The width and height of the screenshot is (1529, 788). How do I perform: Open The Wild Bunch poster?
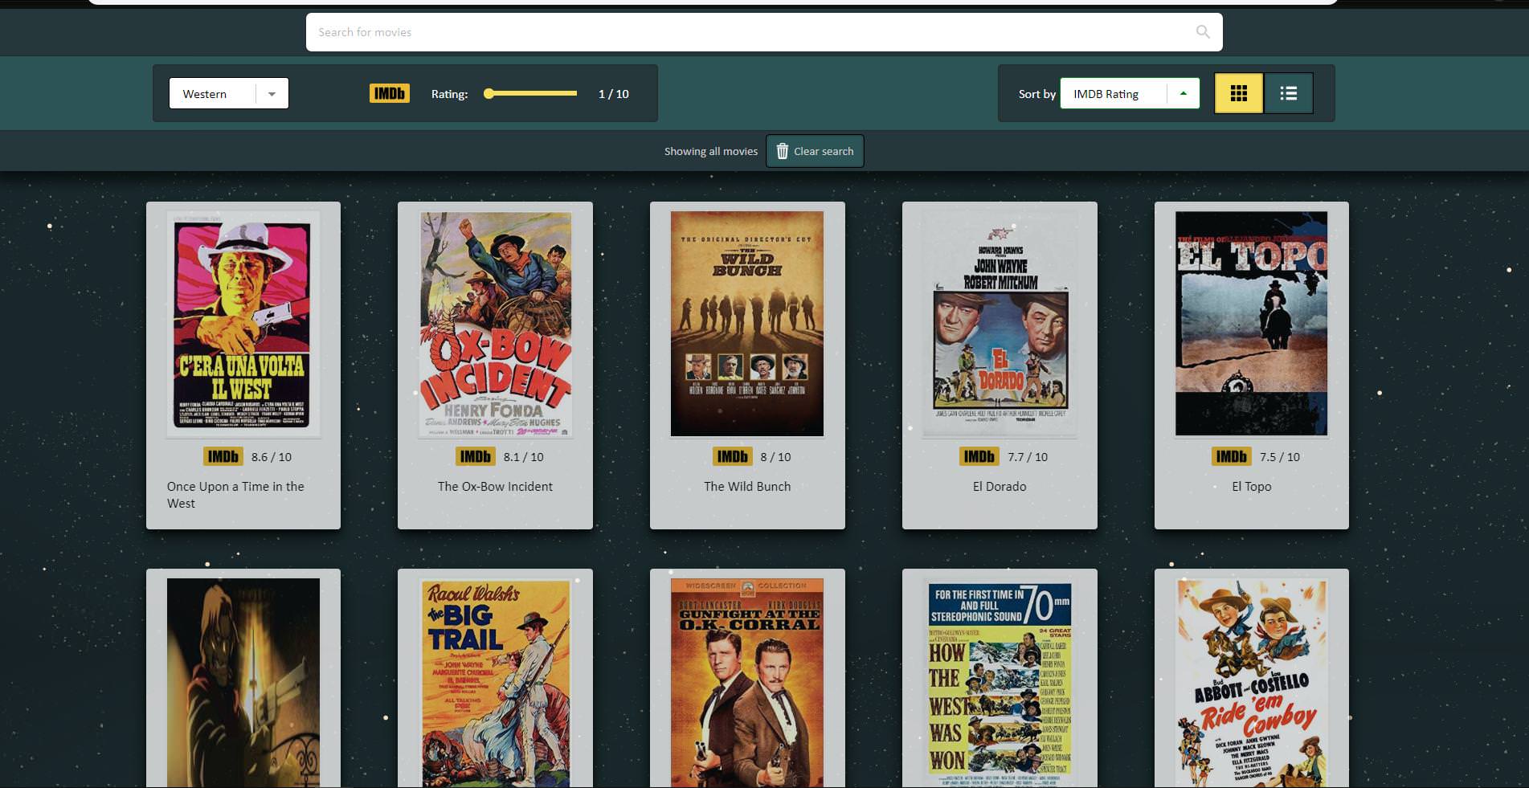(x=747, y=324)
